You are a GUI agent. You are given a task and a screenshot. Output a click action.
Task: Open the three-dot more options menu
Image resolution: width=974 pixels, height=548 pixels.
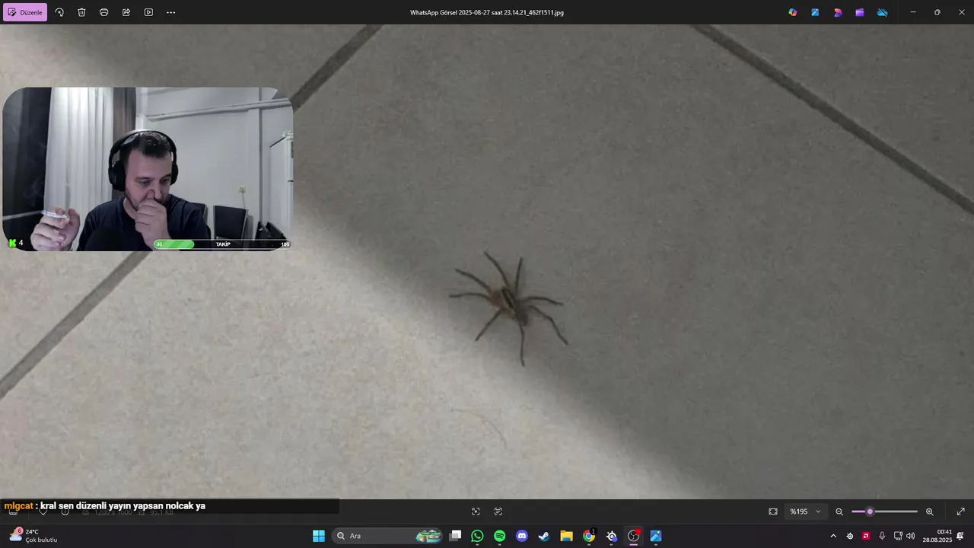pyautogui.click(x=170, y=12)
